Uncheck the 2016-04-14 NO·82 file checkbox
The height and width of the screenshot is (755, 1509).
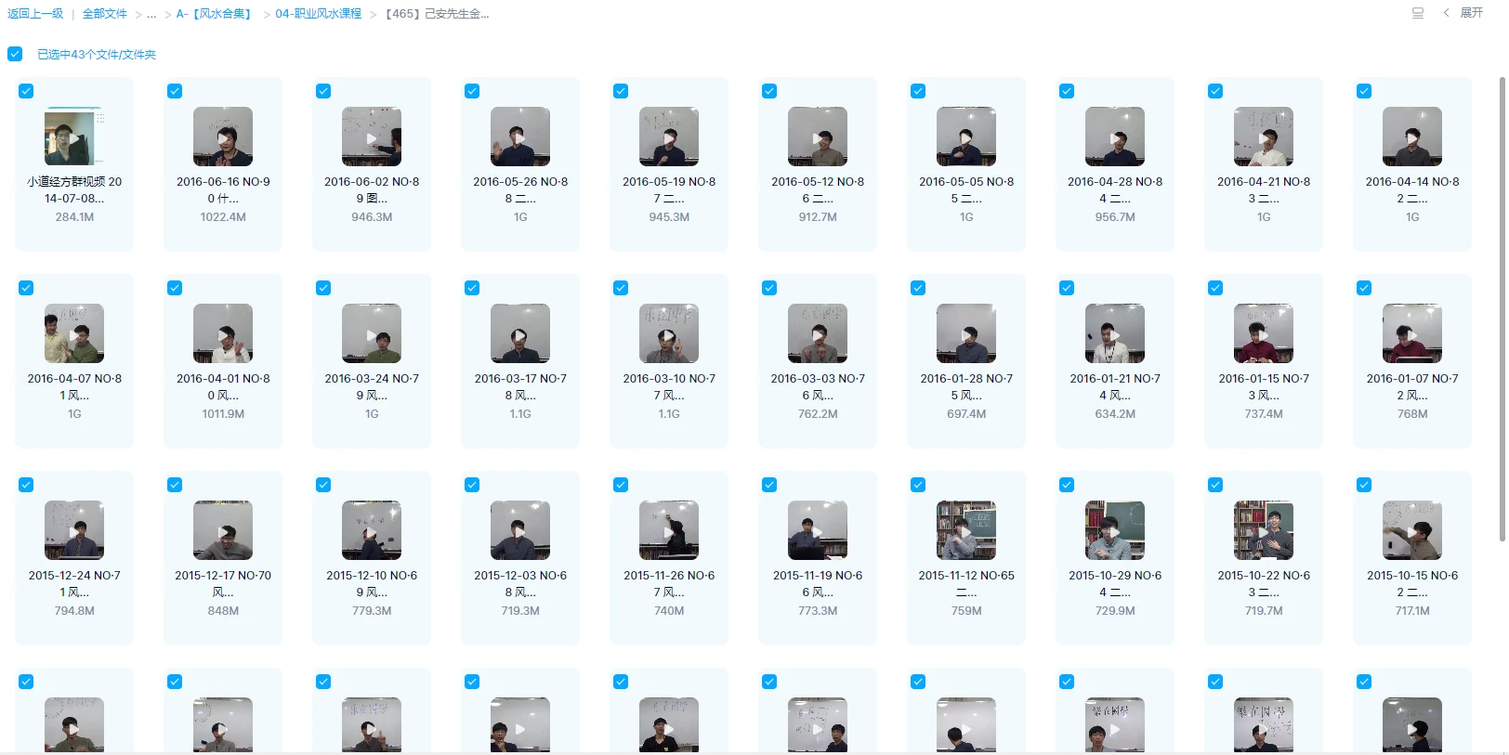click(1364, 91)
